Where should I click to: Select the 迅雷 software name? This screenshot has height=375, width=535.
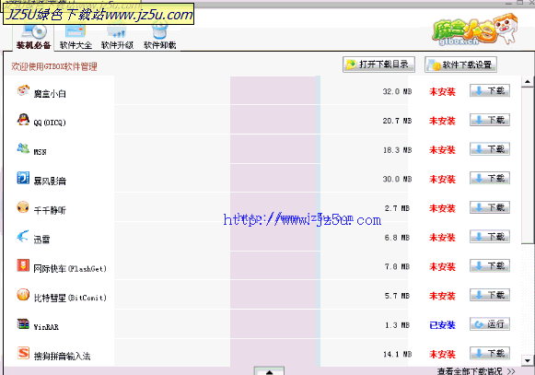[41, 240]
